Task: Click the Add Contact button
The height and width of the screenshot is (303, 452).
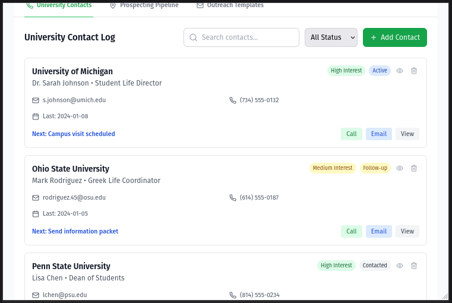Action: click(394, 37)
